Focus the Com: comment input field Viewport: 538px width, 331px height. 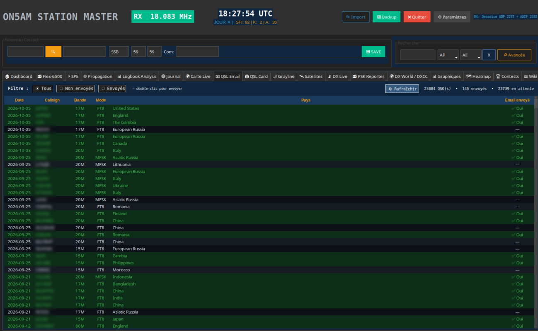pyautogui.click(x=197, y=52)
